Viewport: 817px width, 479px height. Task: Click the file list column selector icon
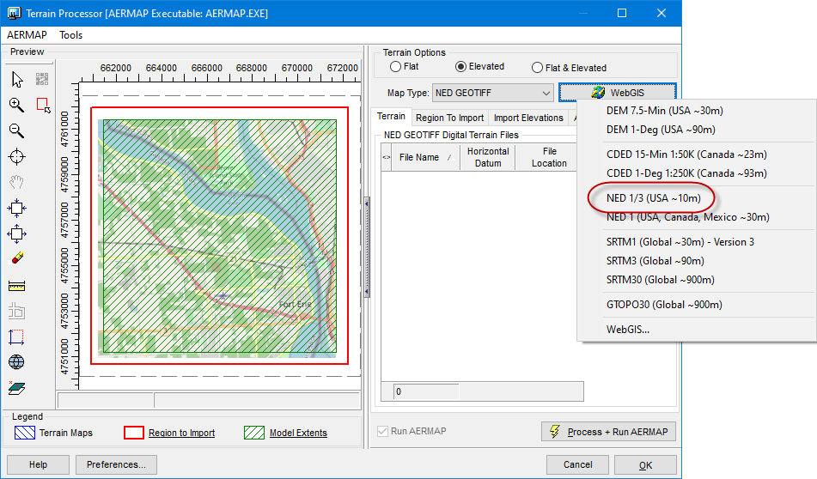(x=387, y=157)
